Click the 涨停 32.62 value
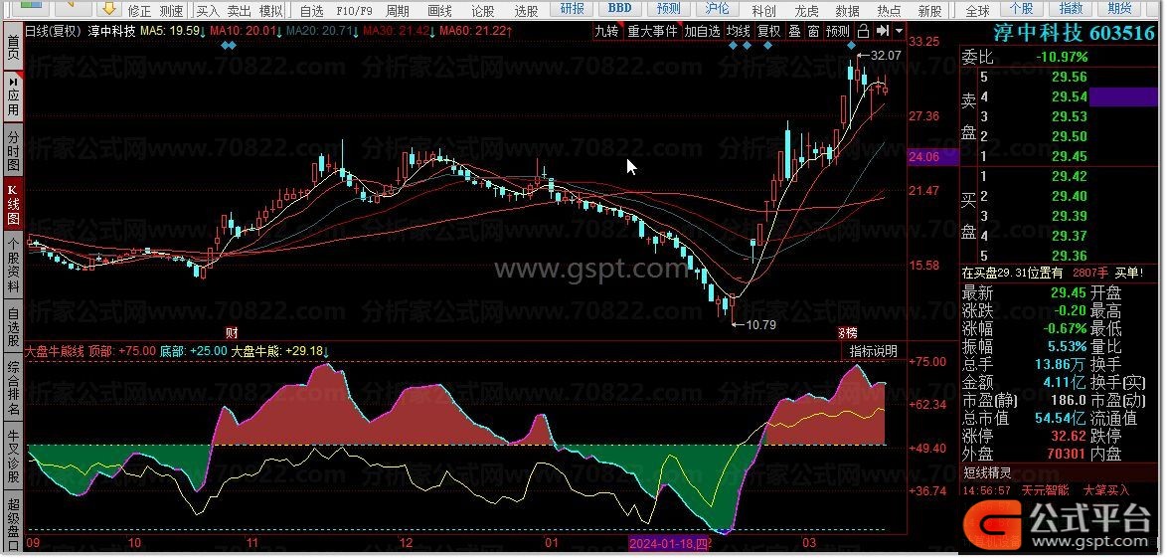The width and height of the screenshot is (1167, 558). [1069, 436]
